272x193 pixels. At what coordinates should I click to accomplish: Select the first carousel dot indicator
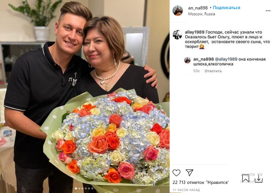coord(76,188)
